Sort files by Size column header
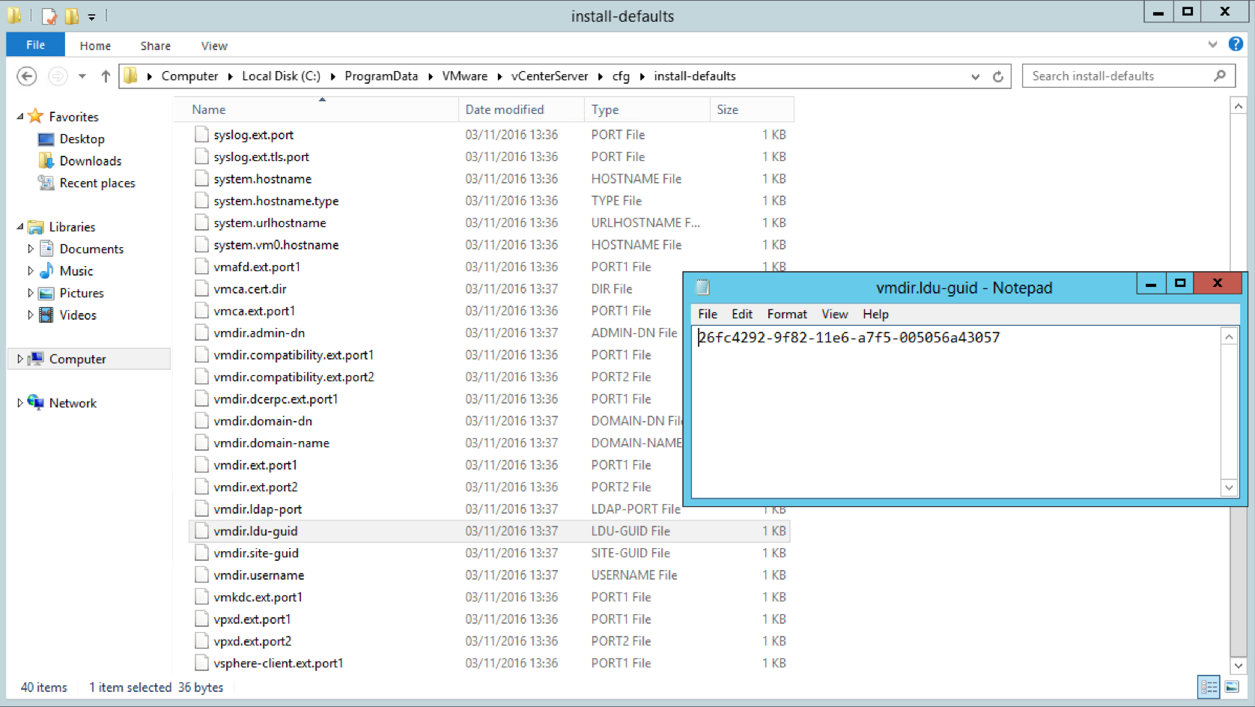The height and width of the screenshot is (707, 1255). coord(752,109)
